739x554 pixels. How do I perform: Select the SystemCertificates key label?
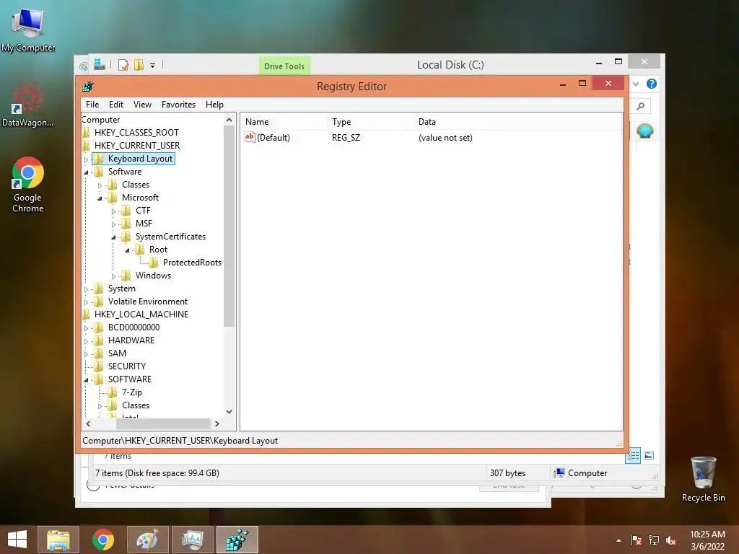pos(170,237)
